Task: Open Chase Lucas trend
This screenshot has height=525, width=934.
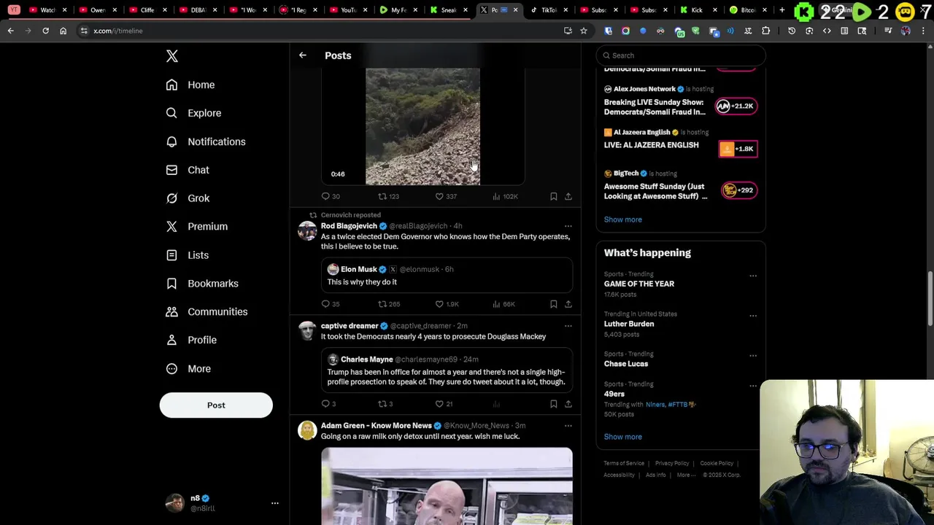Action: point(626,364)
